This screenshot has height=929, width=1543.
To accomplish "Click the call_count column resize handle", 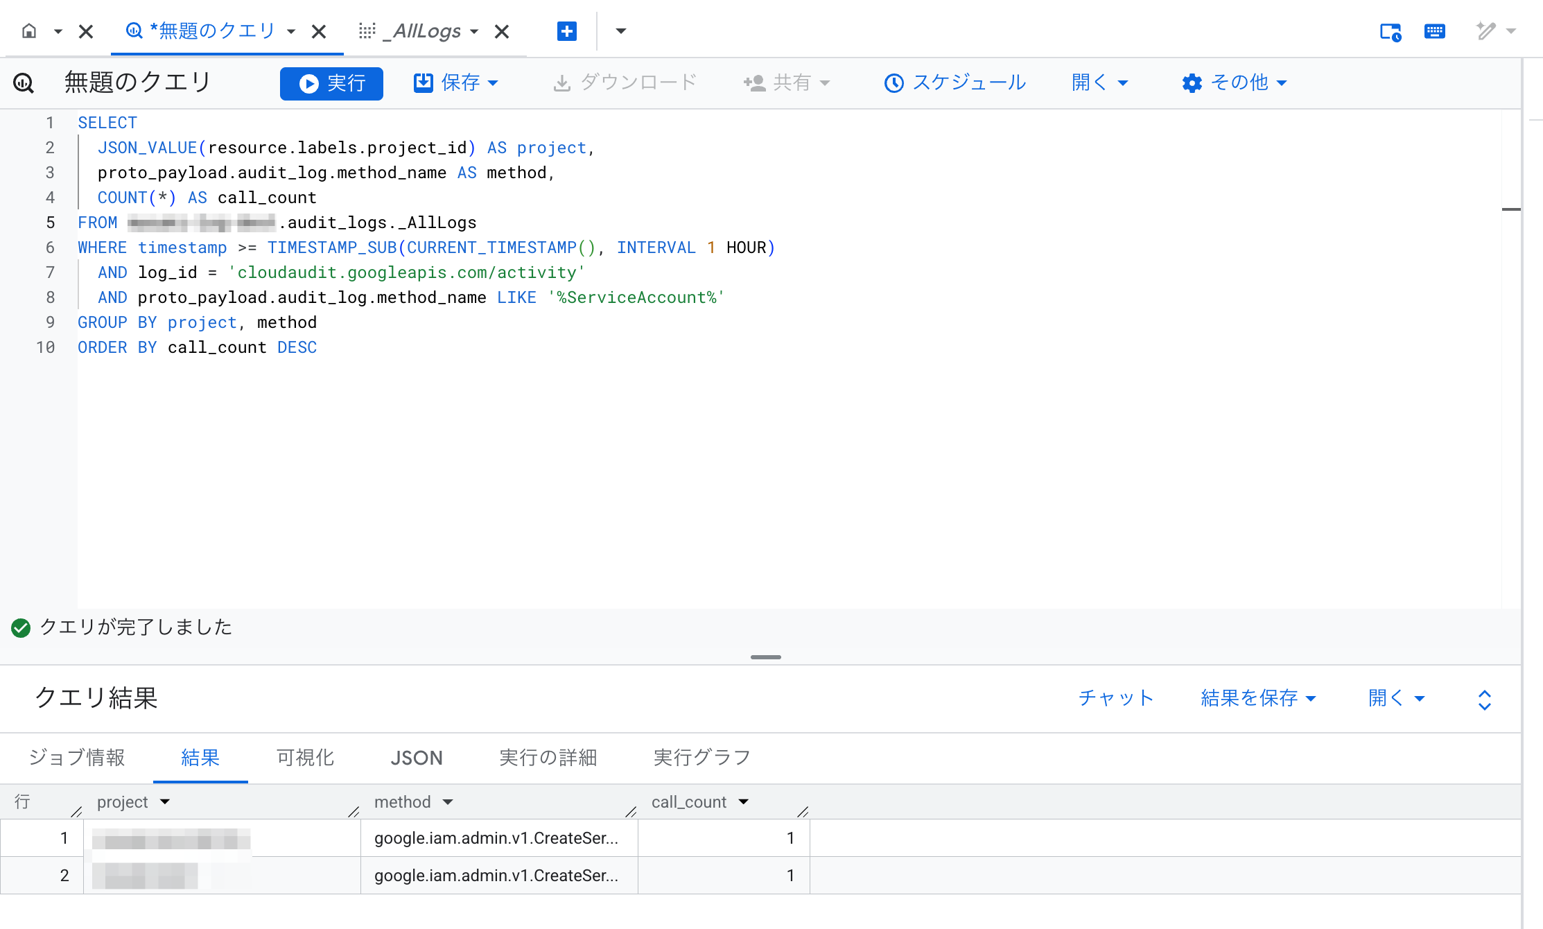I will tap(803, 811).
